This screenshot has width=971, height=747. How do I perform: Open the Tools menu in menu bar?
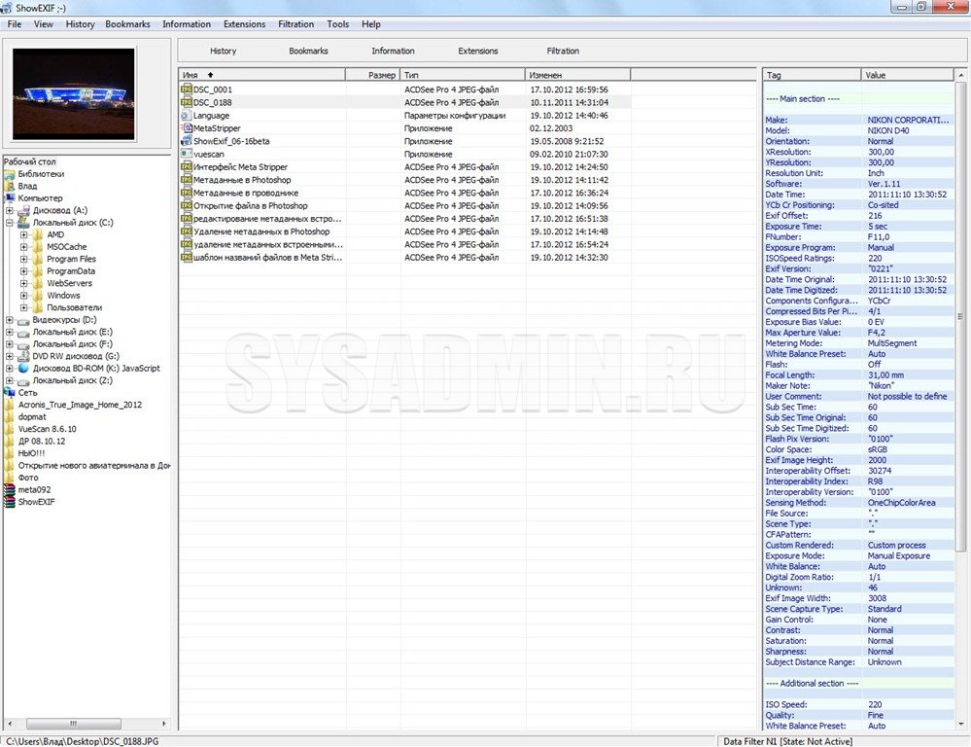338,24
